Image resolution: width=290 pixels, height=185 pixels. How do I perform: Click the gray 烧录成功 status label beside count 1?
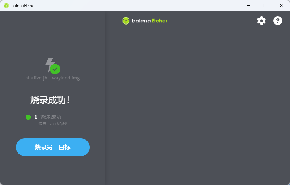(51, 117)
